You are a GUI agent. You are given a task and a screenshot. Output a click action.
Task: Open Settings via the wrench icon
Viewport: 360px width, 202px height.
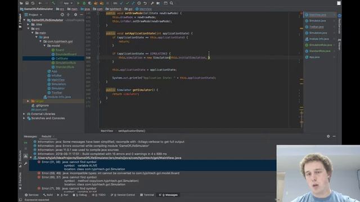pyautogui.click(x=152, y=3)
